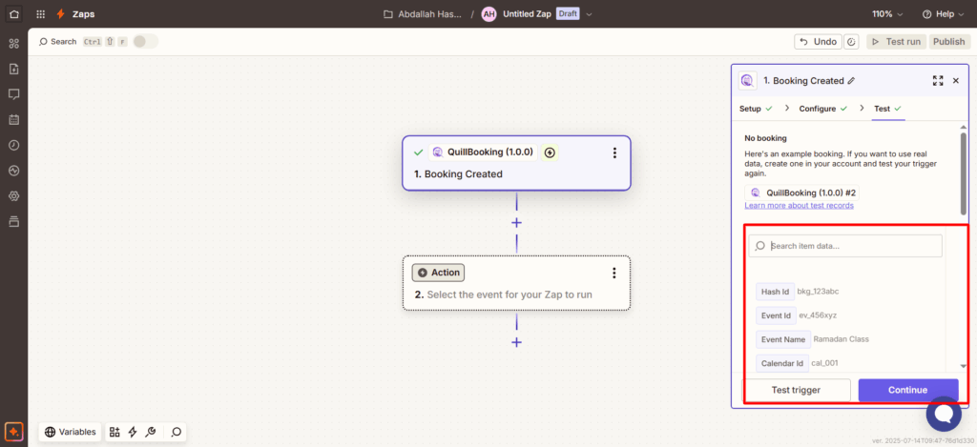Click the wrench tool icon in bottom toolbar

point(150,432)
